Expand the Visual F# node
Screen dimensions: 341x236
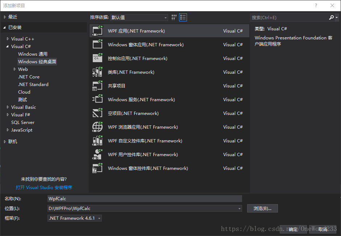tap(8, 115)
